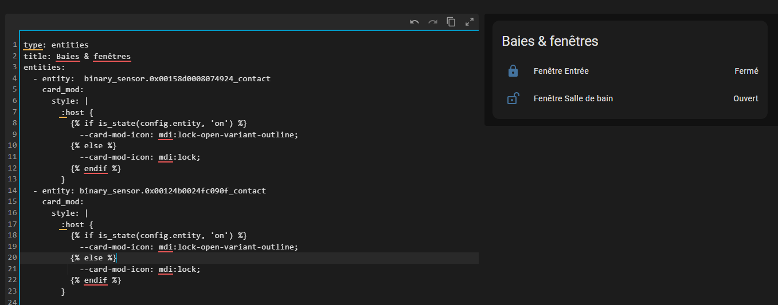
Task: Click the undo arrow in editor toolbar
Action: coord(415,22)
